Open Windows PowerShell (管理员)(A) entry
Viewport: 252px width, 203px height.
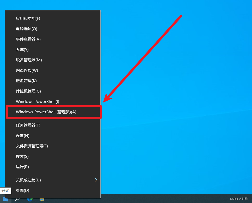pyautogui.click(x=53, y=112)
